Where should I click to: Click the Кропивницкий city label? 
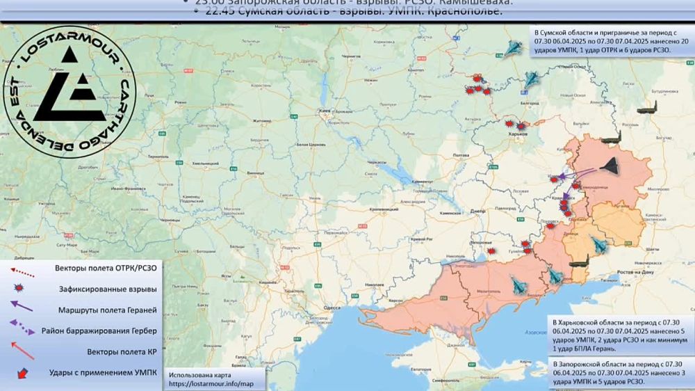click(x=384, y=209)
